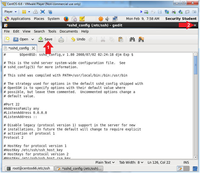The height and width of the screenshot is (173, 200).
Task: Open the Tools menu
Action: pos(52,31)
